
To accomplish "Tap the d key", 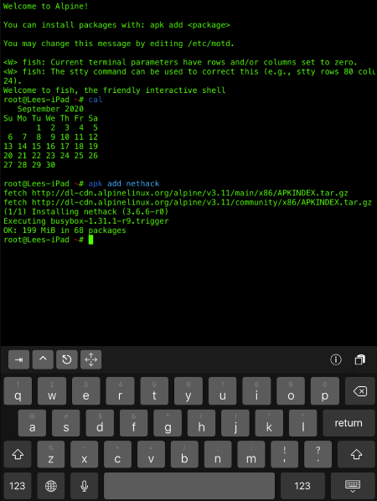I will click(100, 423).
